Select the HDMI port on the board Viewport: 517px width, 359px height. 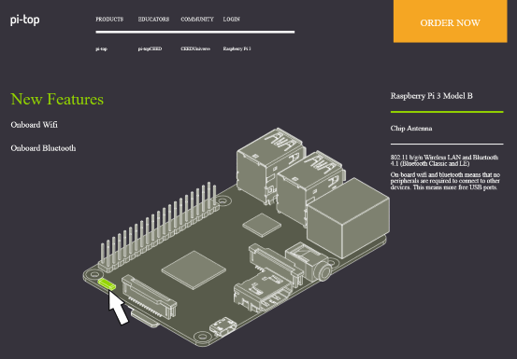(263, 293)
